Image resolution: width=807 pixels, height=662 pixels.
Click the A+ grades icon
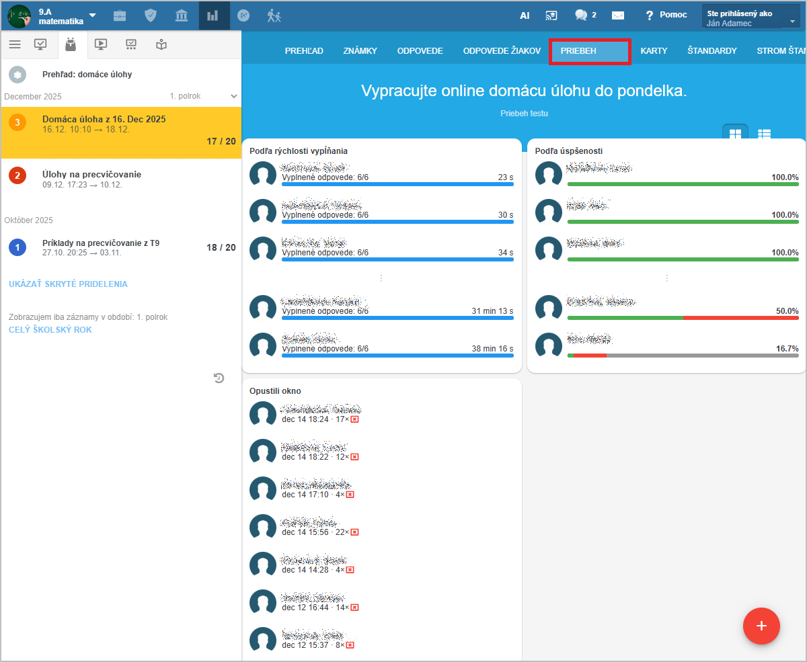click(243, 15)
